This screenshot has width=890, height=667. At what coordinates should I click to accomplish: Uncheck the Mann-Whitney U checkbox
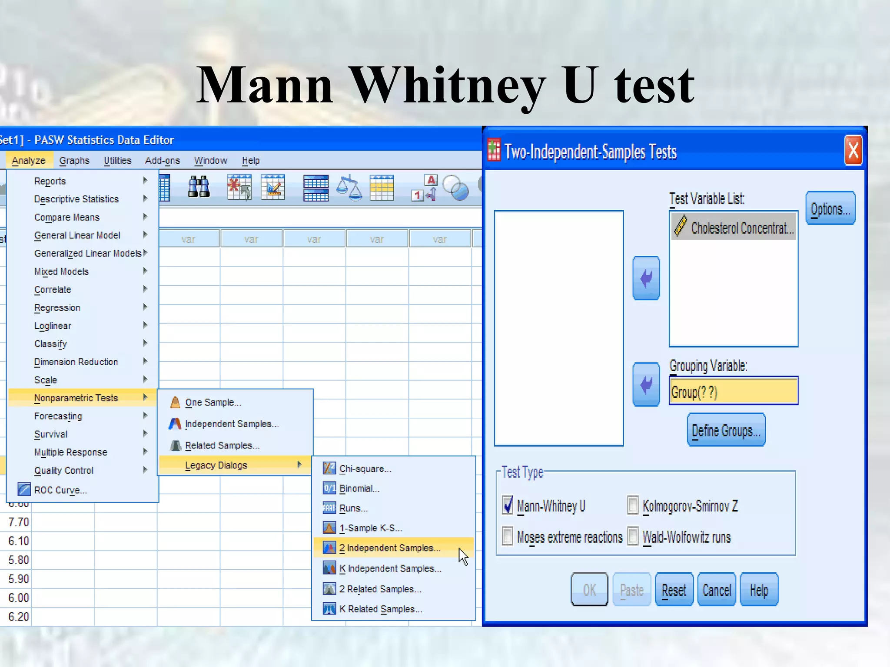coord(507,505)
